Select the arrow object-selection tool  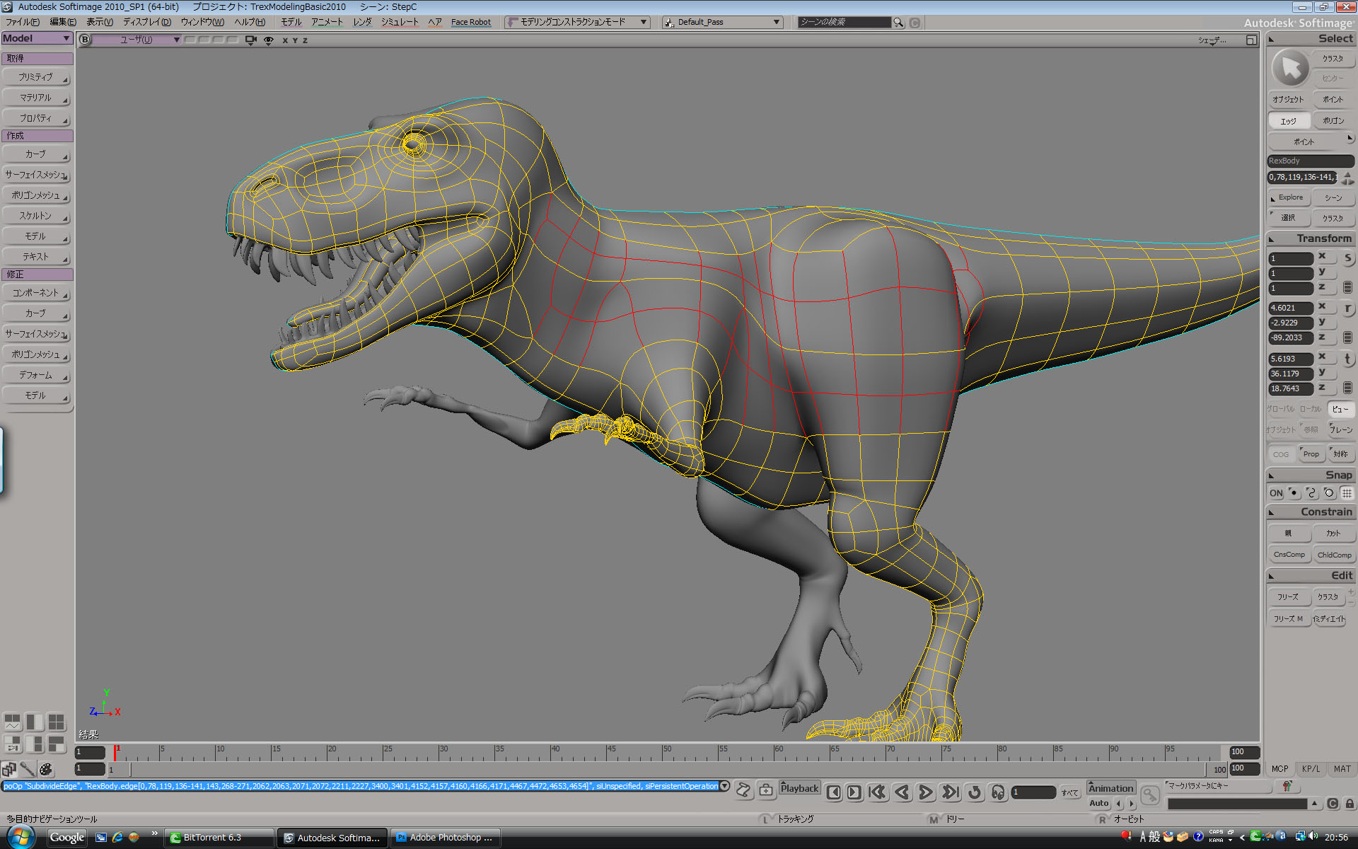1289,68
